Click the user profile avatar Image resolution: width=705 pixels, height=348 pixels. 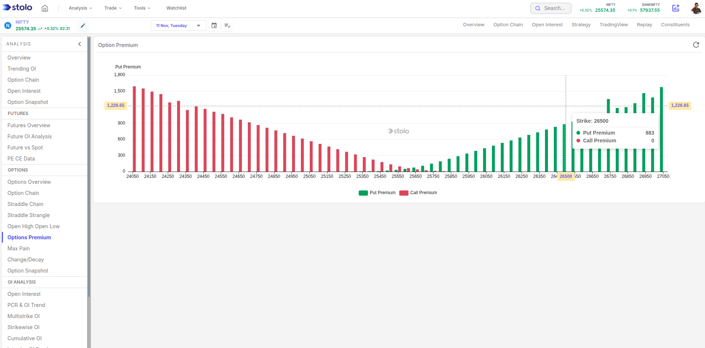coord(697,8)
